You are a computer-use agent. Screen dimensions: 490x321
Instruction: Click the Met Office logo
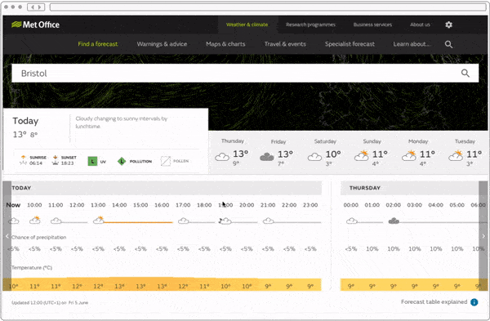[35, 25]
